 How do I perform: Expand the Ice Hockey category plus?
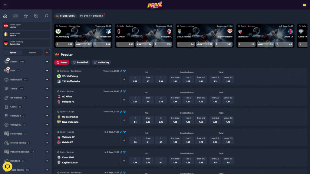47,98
